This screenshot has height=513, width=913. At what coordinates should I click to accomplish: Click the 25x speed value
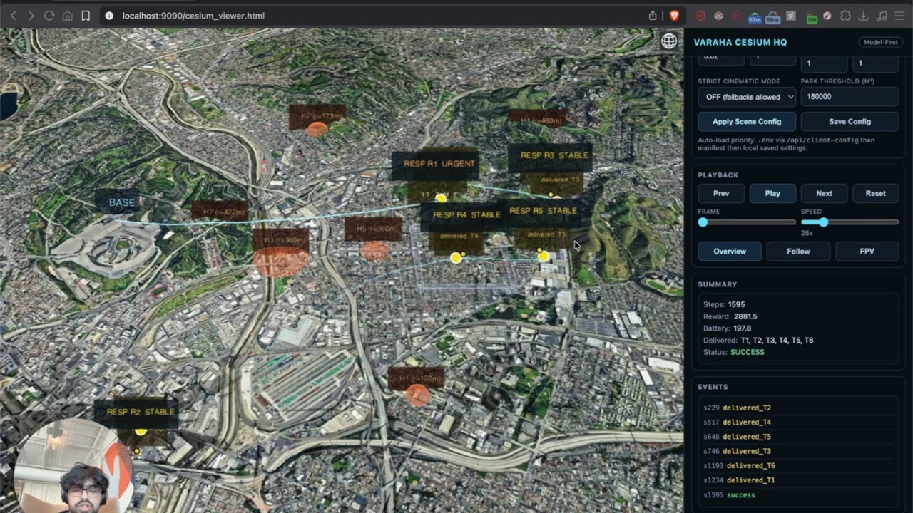tap(807, 233)
